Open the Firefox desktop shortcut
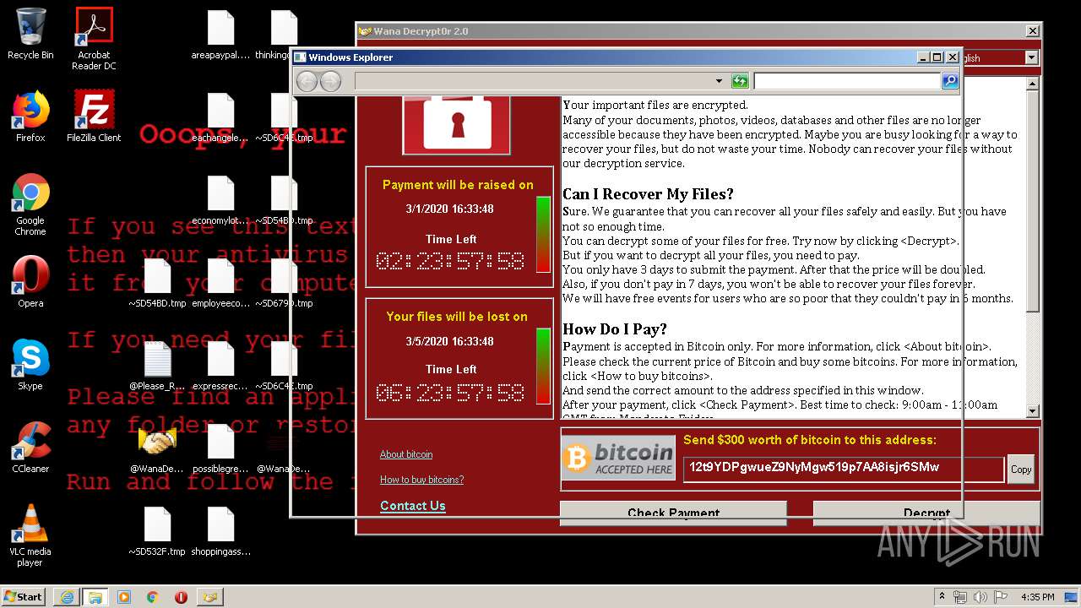The width and height of the screenshot is (1081, 608). pos(30,117)
